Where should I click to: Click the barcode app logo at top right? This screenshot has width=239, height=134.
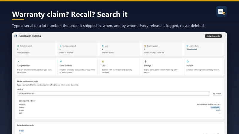221,11
